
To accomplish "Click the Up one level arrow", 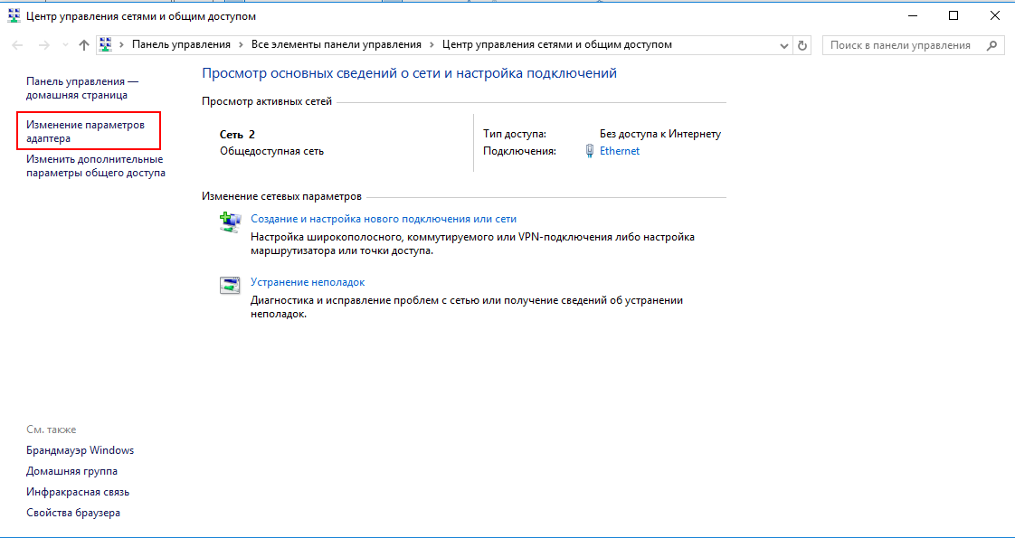I will coord(83,45).
